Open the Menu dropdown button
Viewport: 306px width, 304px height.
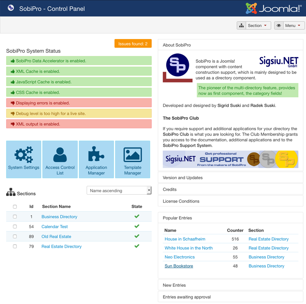point(289,26)
